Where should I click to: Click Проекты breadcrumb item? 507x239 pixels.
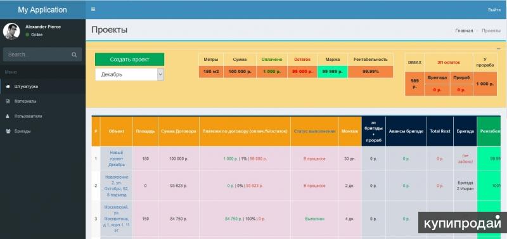click(491, 30)
